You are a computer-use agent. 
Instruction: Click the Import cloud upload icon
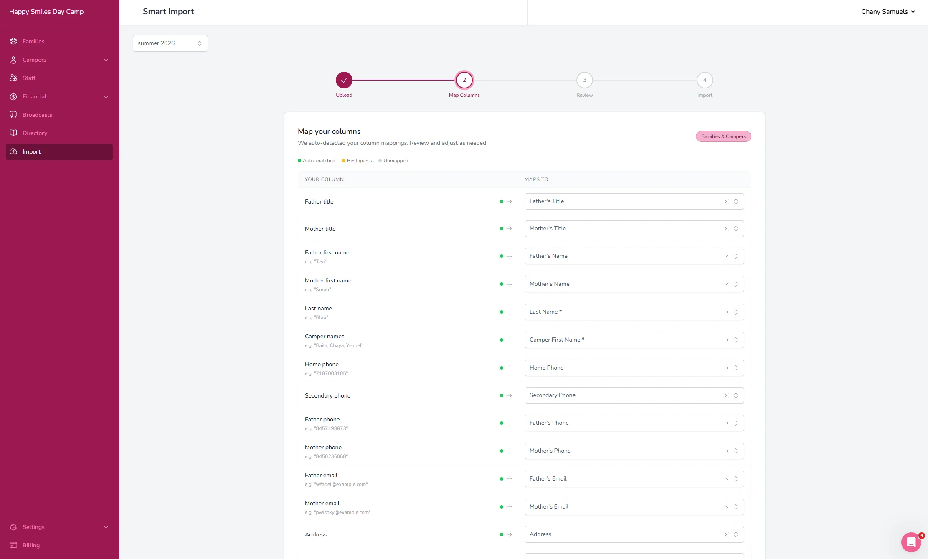13,151
